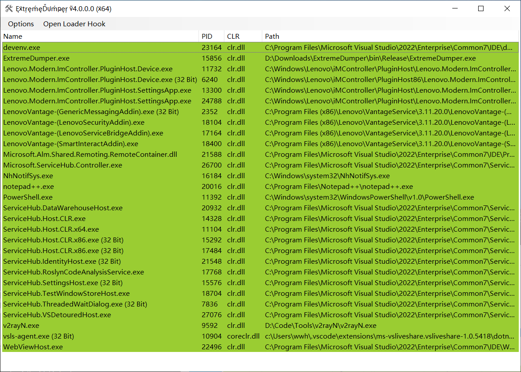Open the Options menu

21,24
